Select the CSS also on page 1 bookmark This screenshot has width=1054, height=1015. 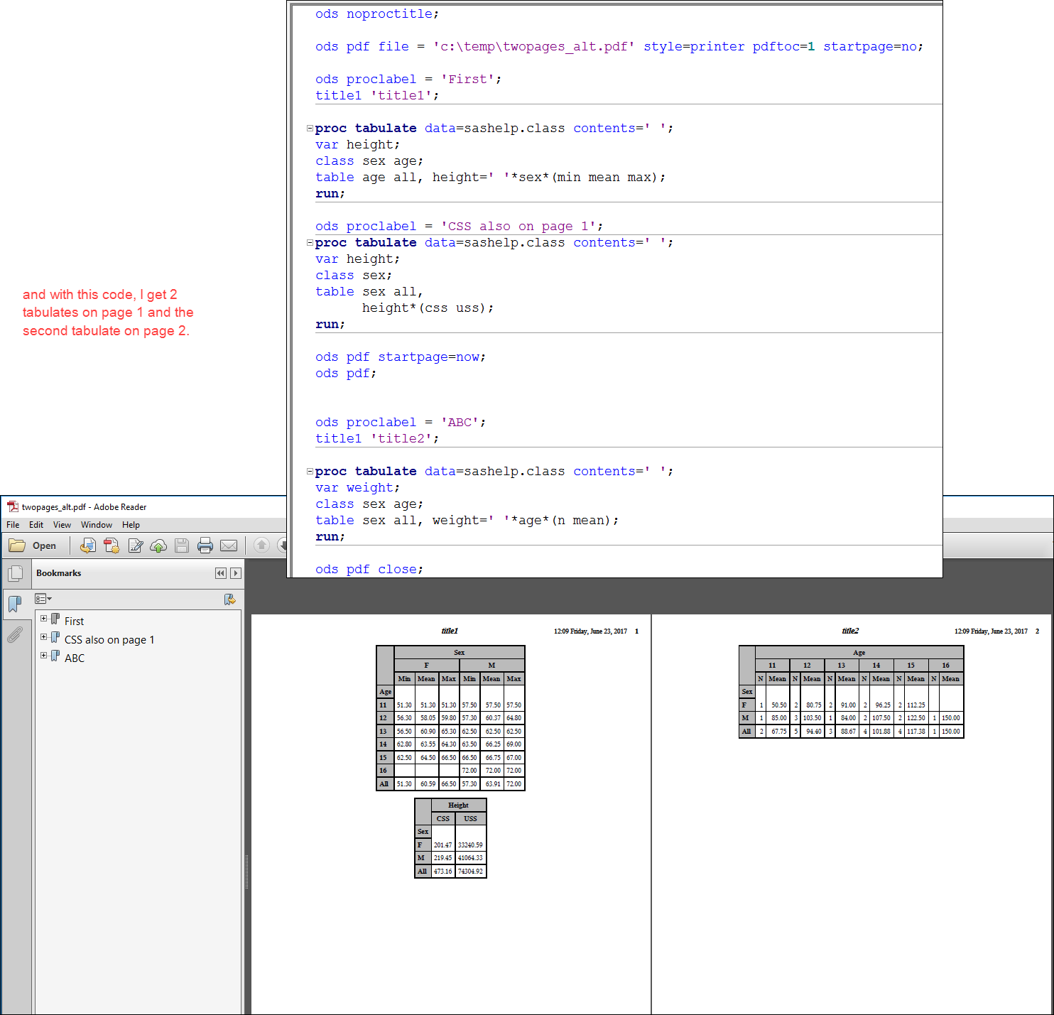[x=109, y=640]
